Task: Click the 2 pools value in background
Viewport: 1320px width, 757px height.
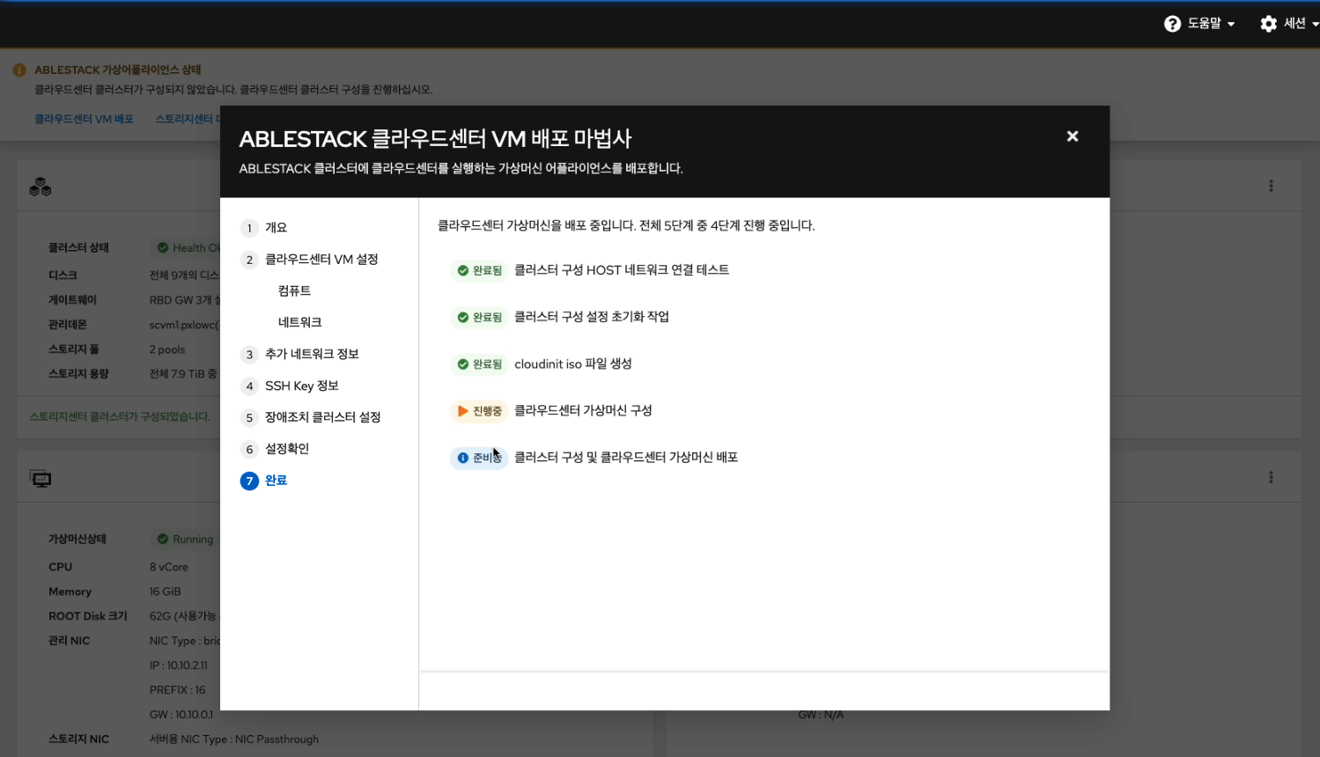Action: (x=167, y=349)
